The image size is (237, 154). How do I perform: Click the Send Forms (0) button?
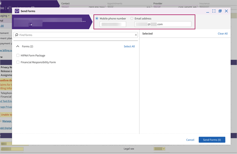pos(212,140)
